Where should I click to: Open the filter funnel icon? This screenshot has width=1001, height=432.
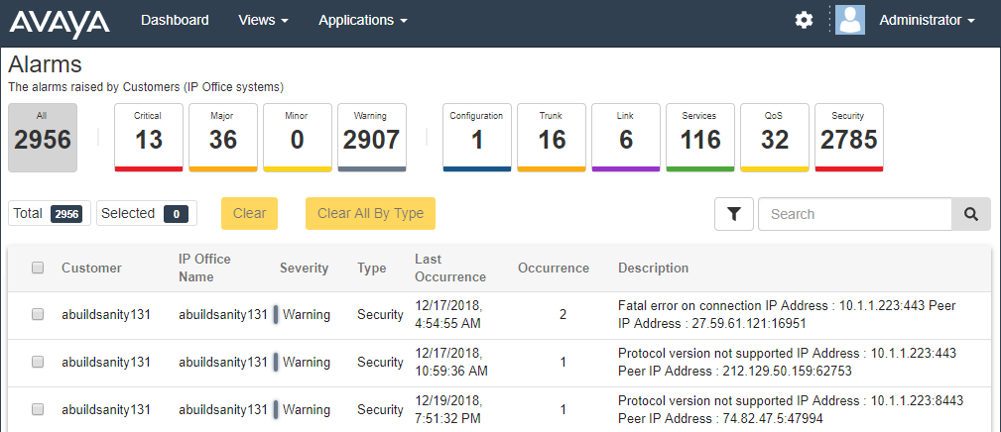coord(734,214)
